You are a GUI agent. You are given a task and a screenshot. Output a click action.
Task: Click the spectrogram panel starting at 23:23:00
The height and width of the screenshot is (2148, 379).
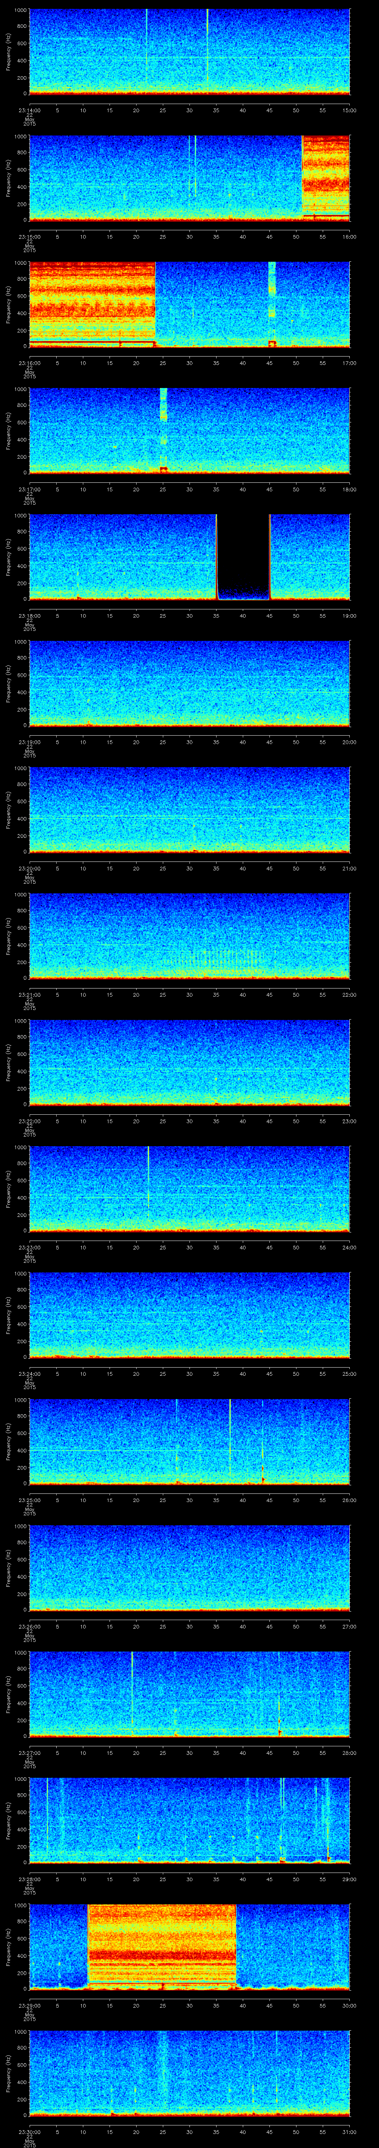click(189, 1189)
